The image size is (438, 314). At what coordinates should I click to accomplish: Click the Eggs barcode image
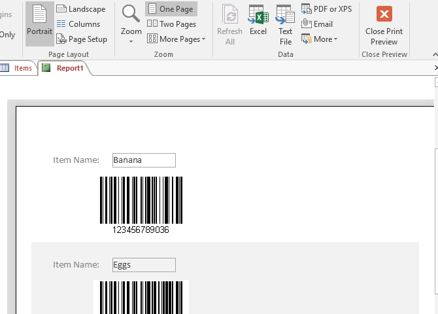click(141, 297)
